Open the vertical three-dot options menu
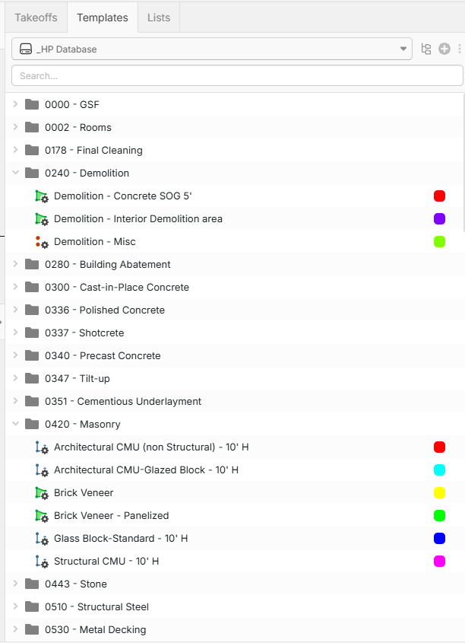Screen dimensions: 465x643 pos(459,49)
